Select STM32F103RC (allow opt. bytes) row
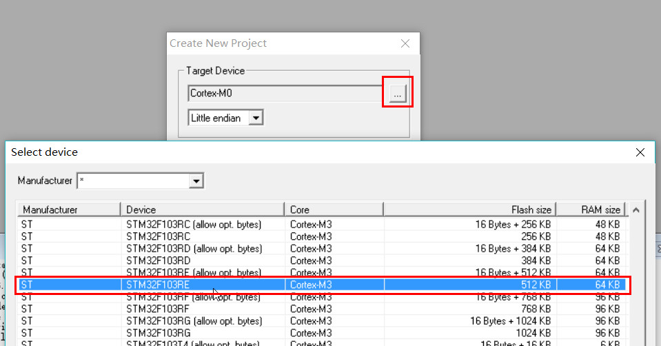The width and height of the screenshot is (661, 346). (323, 224)
